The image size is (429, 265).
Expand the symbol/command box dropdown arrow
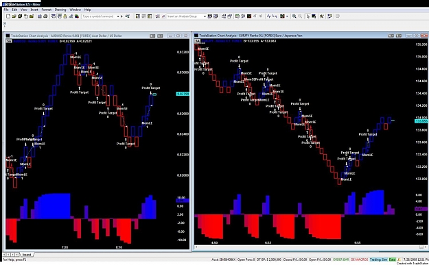point(118,16)
